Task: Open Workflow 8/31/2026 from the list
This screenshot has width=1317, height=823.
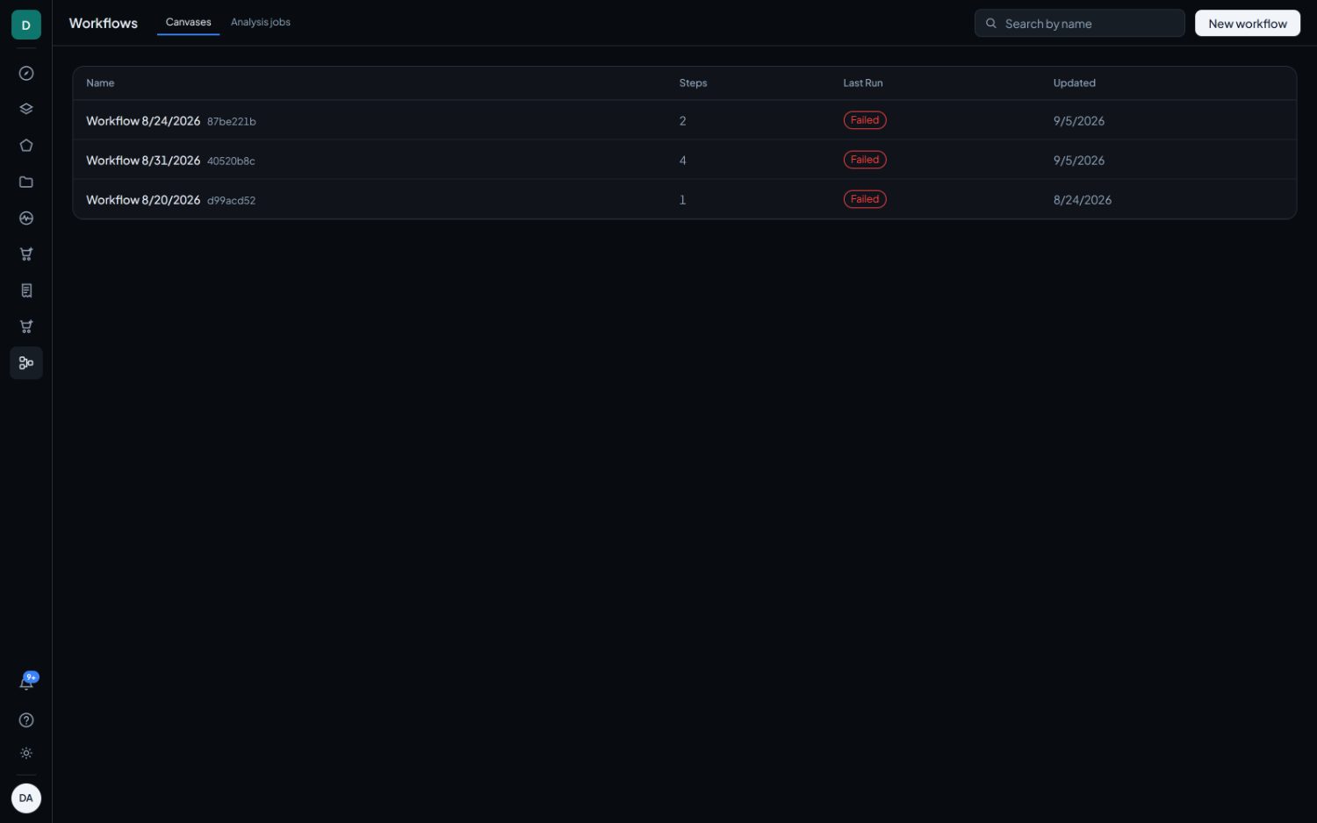Action: pos(143,161)
